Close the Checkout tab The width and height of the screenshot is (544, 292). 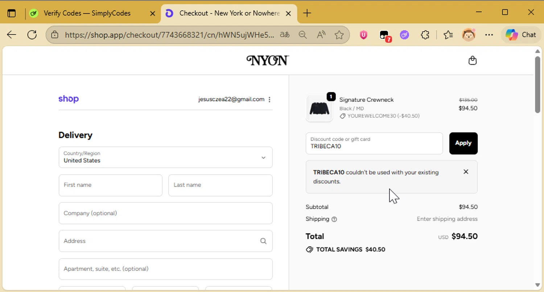point(288,13)
